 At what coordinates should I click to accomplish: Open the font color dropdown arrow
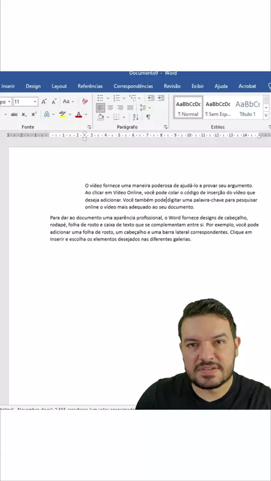(86, 115)
